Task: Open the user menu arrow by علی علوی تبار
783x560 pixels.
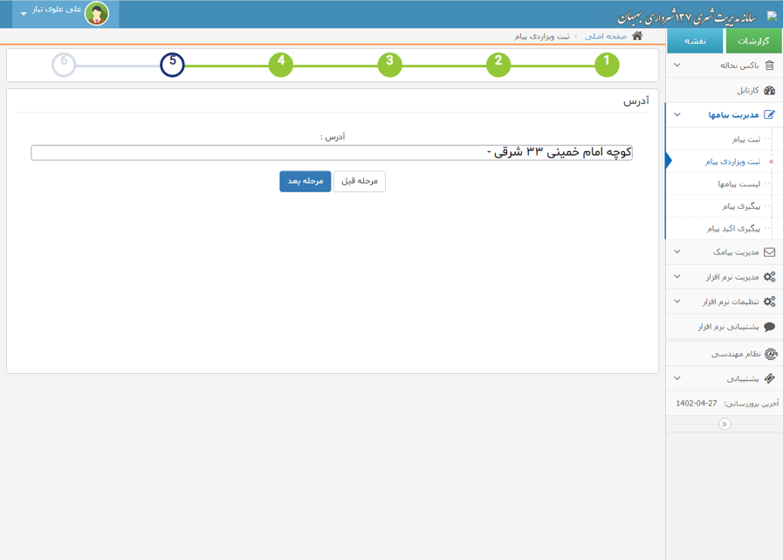Action: click(x=24, y=14)
